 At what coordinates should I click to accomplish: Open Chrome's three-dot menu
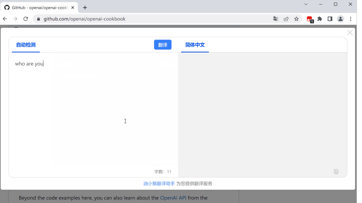tap(351, 19)
